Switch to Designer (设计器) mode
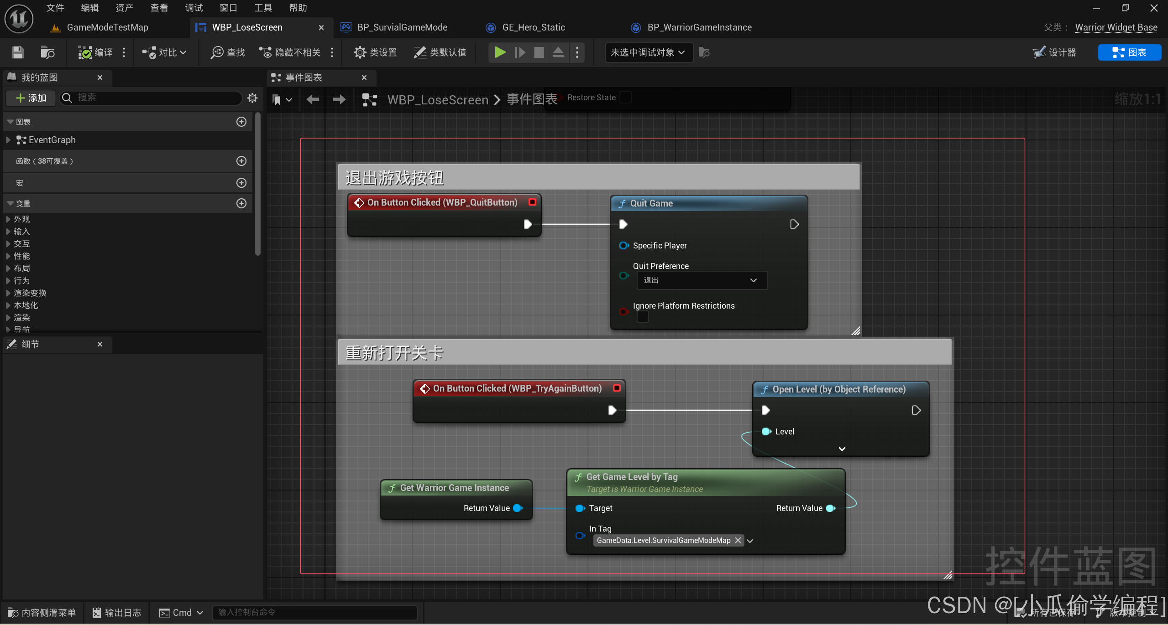 pos(1055,52)
